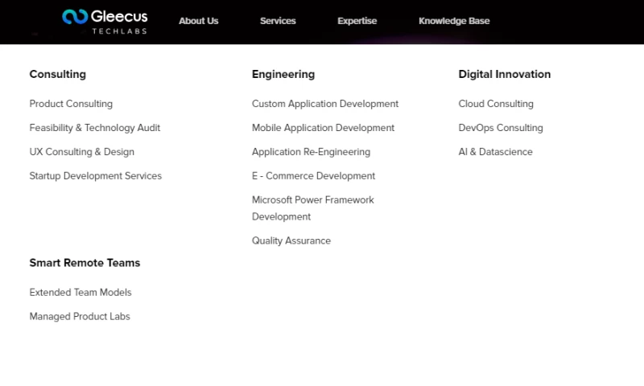644x386 pixels.
Task: Open Startup Development Services page
Action: 96,176
